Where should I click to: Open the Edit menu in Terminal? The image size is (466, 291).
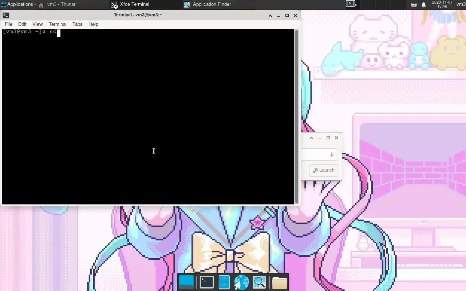pos(22,24)
